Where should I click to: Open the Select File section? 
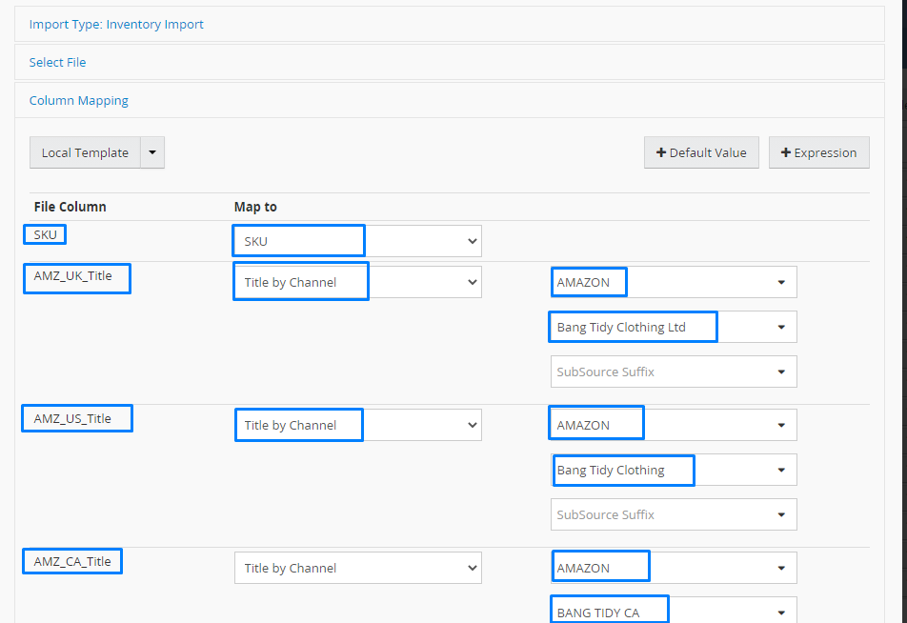(58, 63)
